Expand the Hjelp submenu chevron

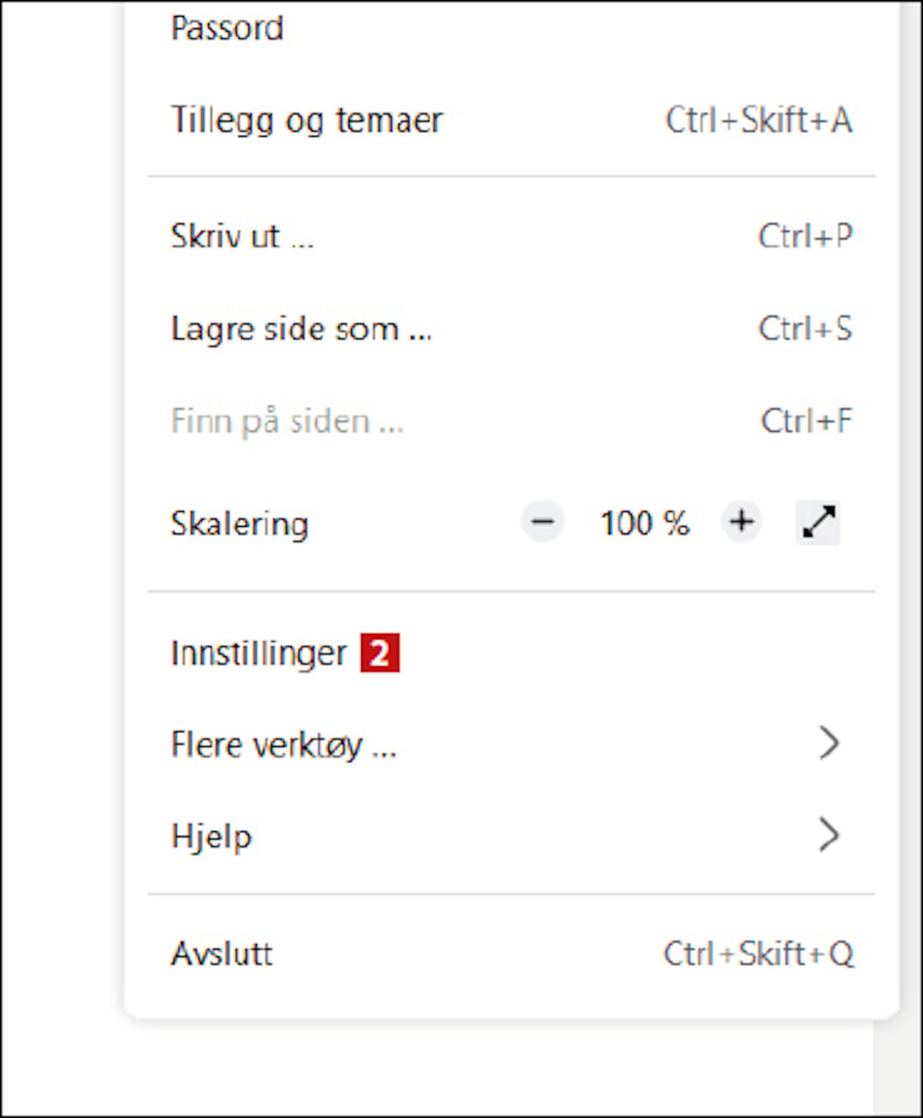pyautogui.click(x=829, y=835)
